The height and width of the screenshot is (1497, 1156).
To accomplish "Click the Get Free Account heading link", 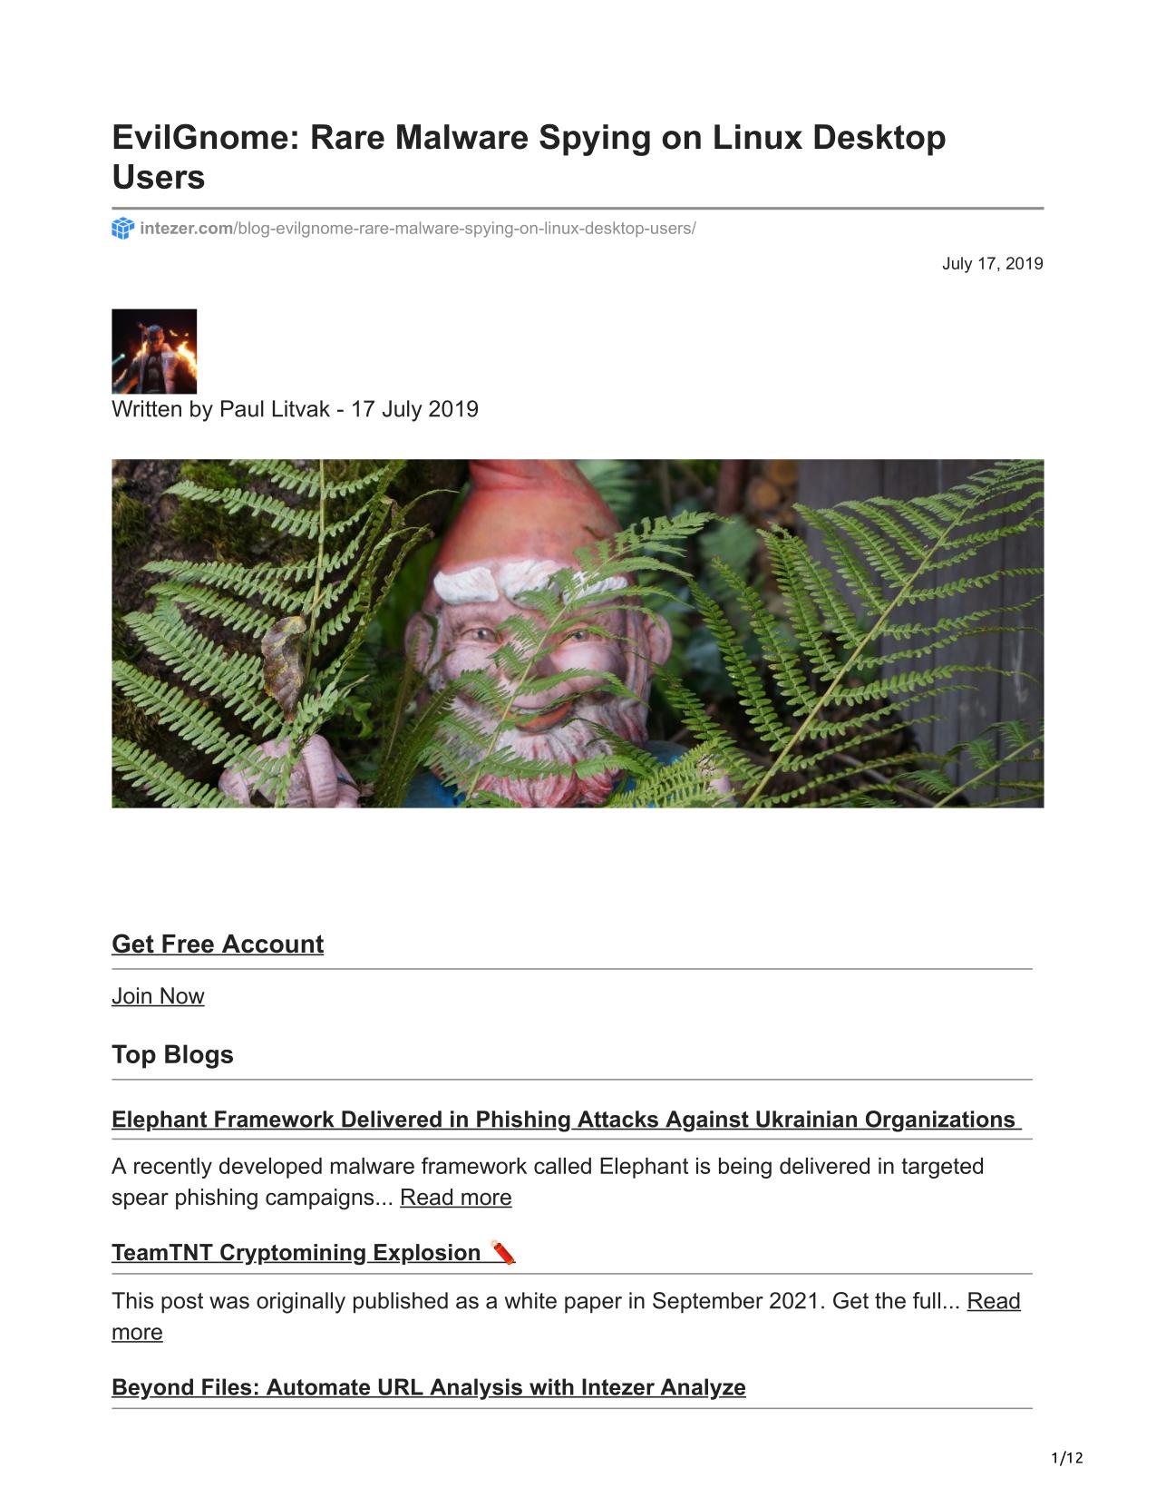I will [x=218, y=944].
